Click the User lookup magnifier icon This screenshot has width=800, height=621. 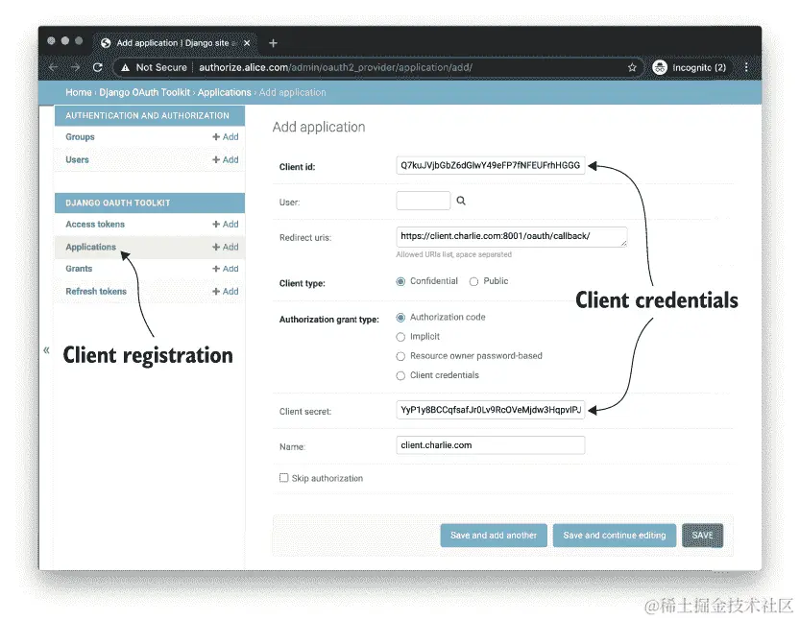(x=461, y=201)
